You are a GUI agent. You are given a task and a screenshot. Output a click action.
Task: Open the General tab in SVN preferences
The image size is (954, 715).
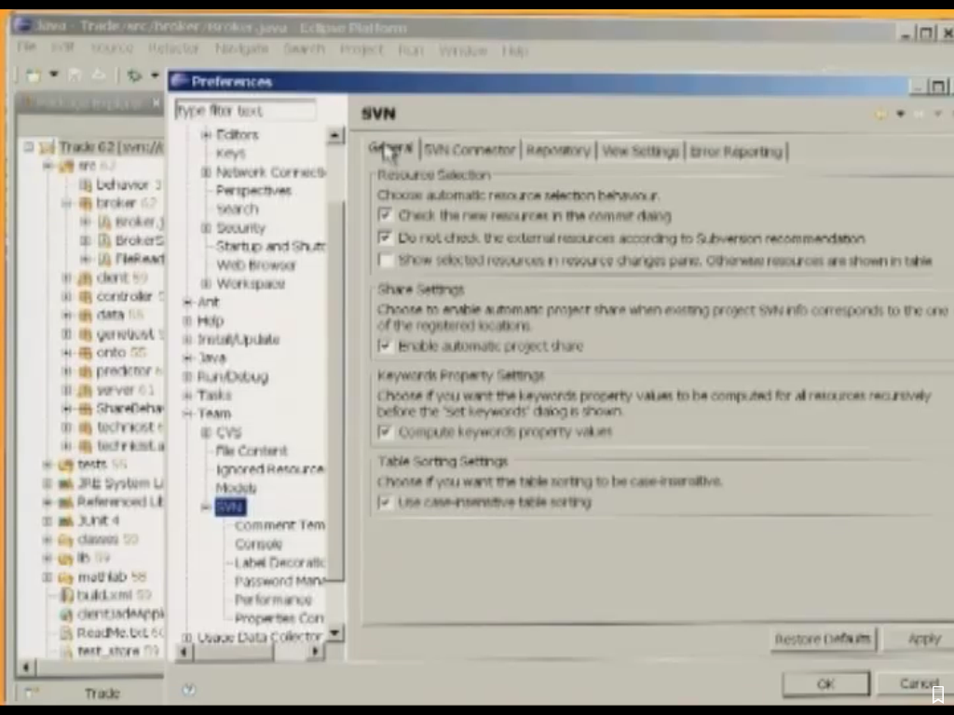point(390,148)
